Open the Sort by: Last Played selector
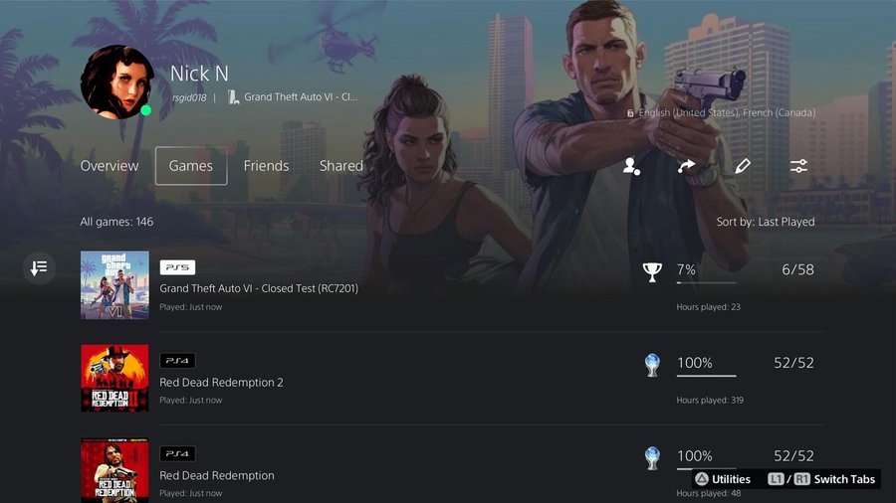 pos(766,222)
